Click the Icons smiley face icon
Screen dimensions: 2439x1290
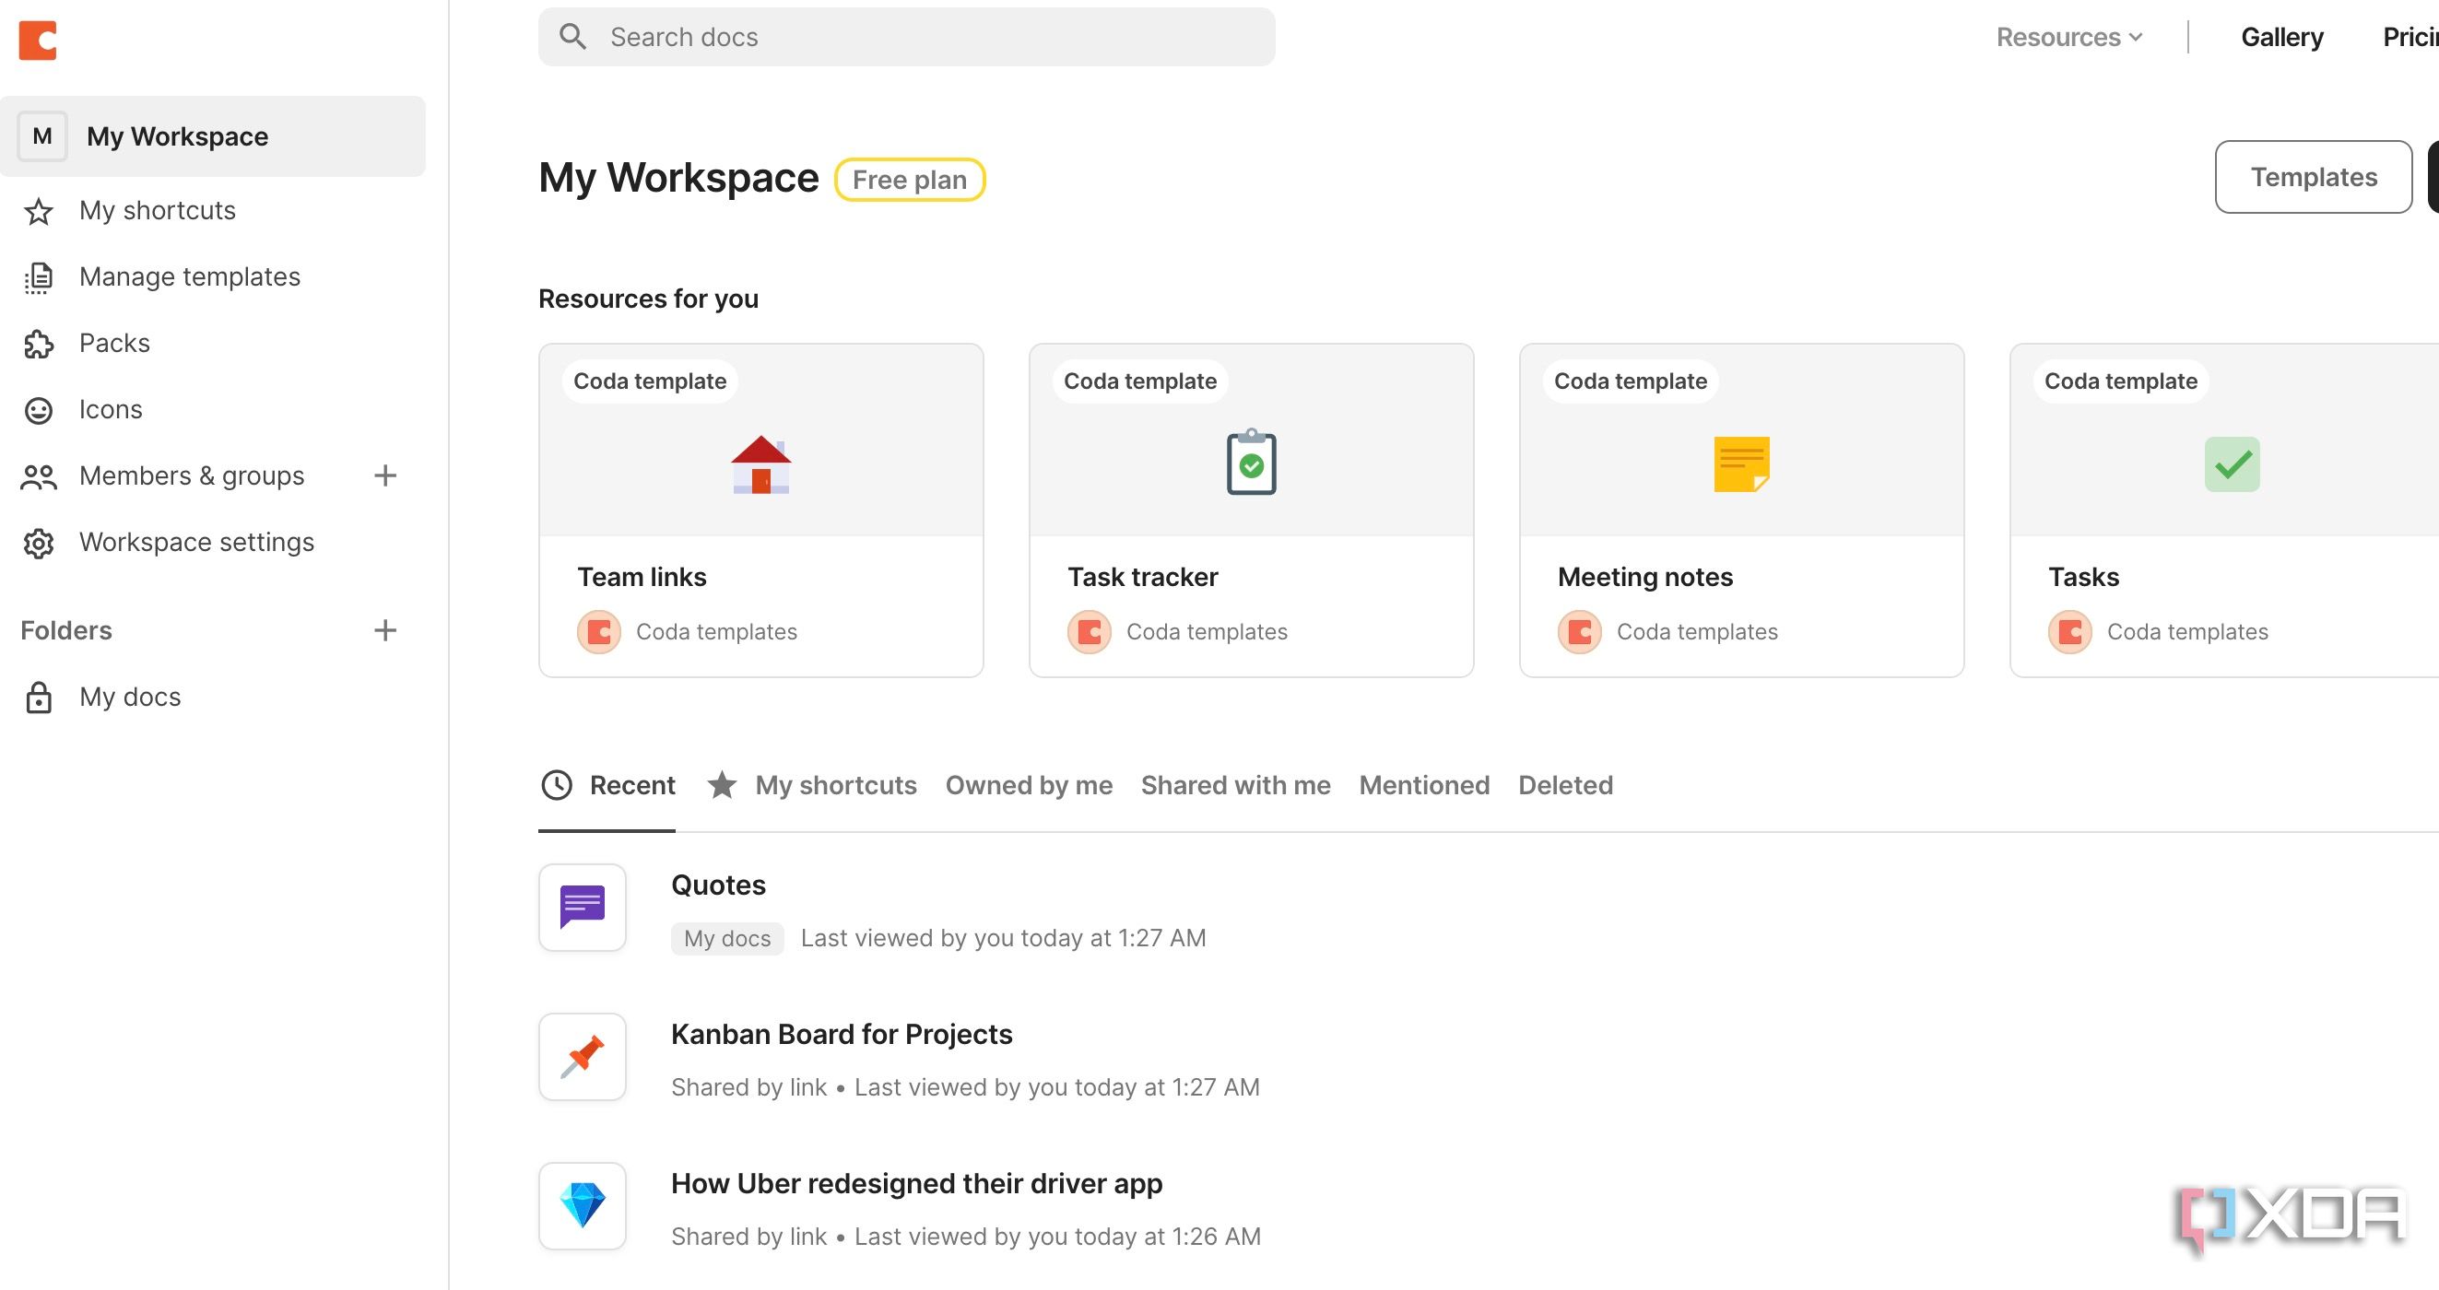[x=39, y=410]
